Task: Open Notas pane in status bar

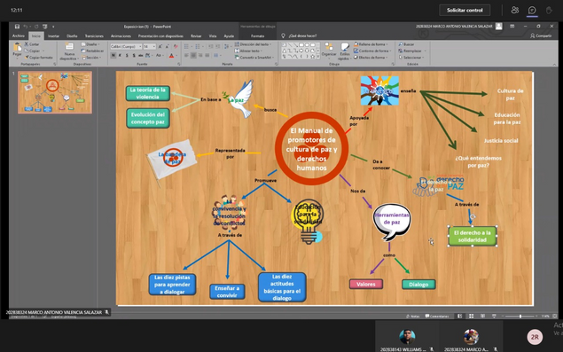Action: click(x=412, y=316)
